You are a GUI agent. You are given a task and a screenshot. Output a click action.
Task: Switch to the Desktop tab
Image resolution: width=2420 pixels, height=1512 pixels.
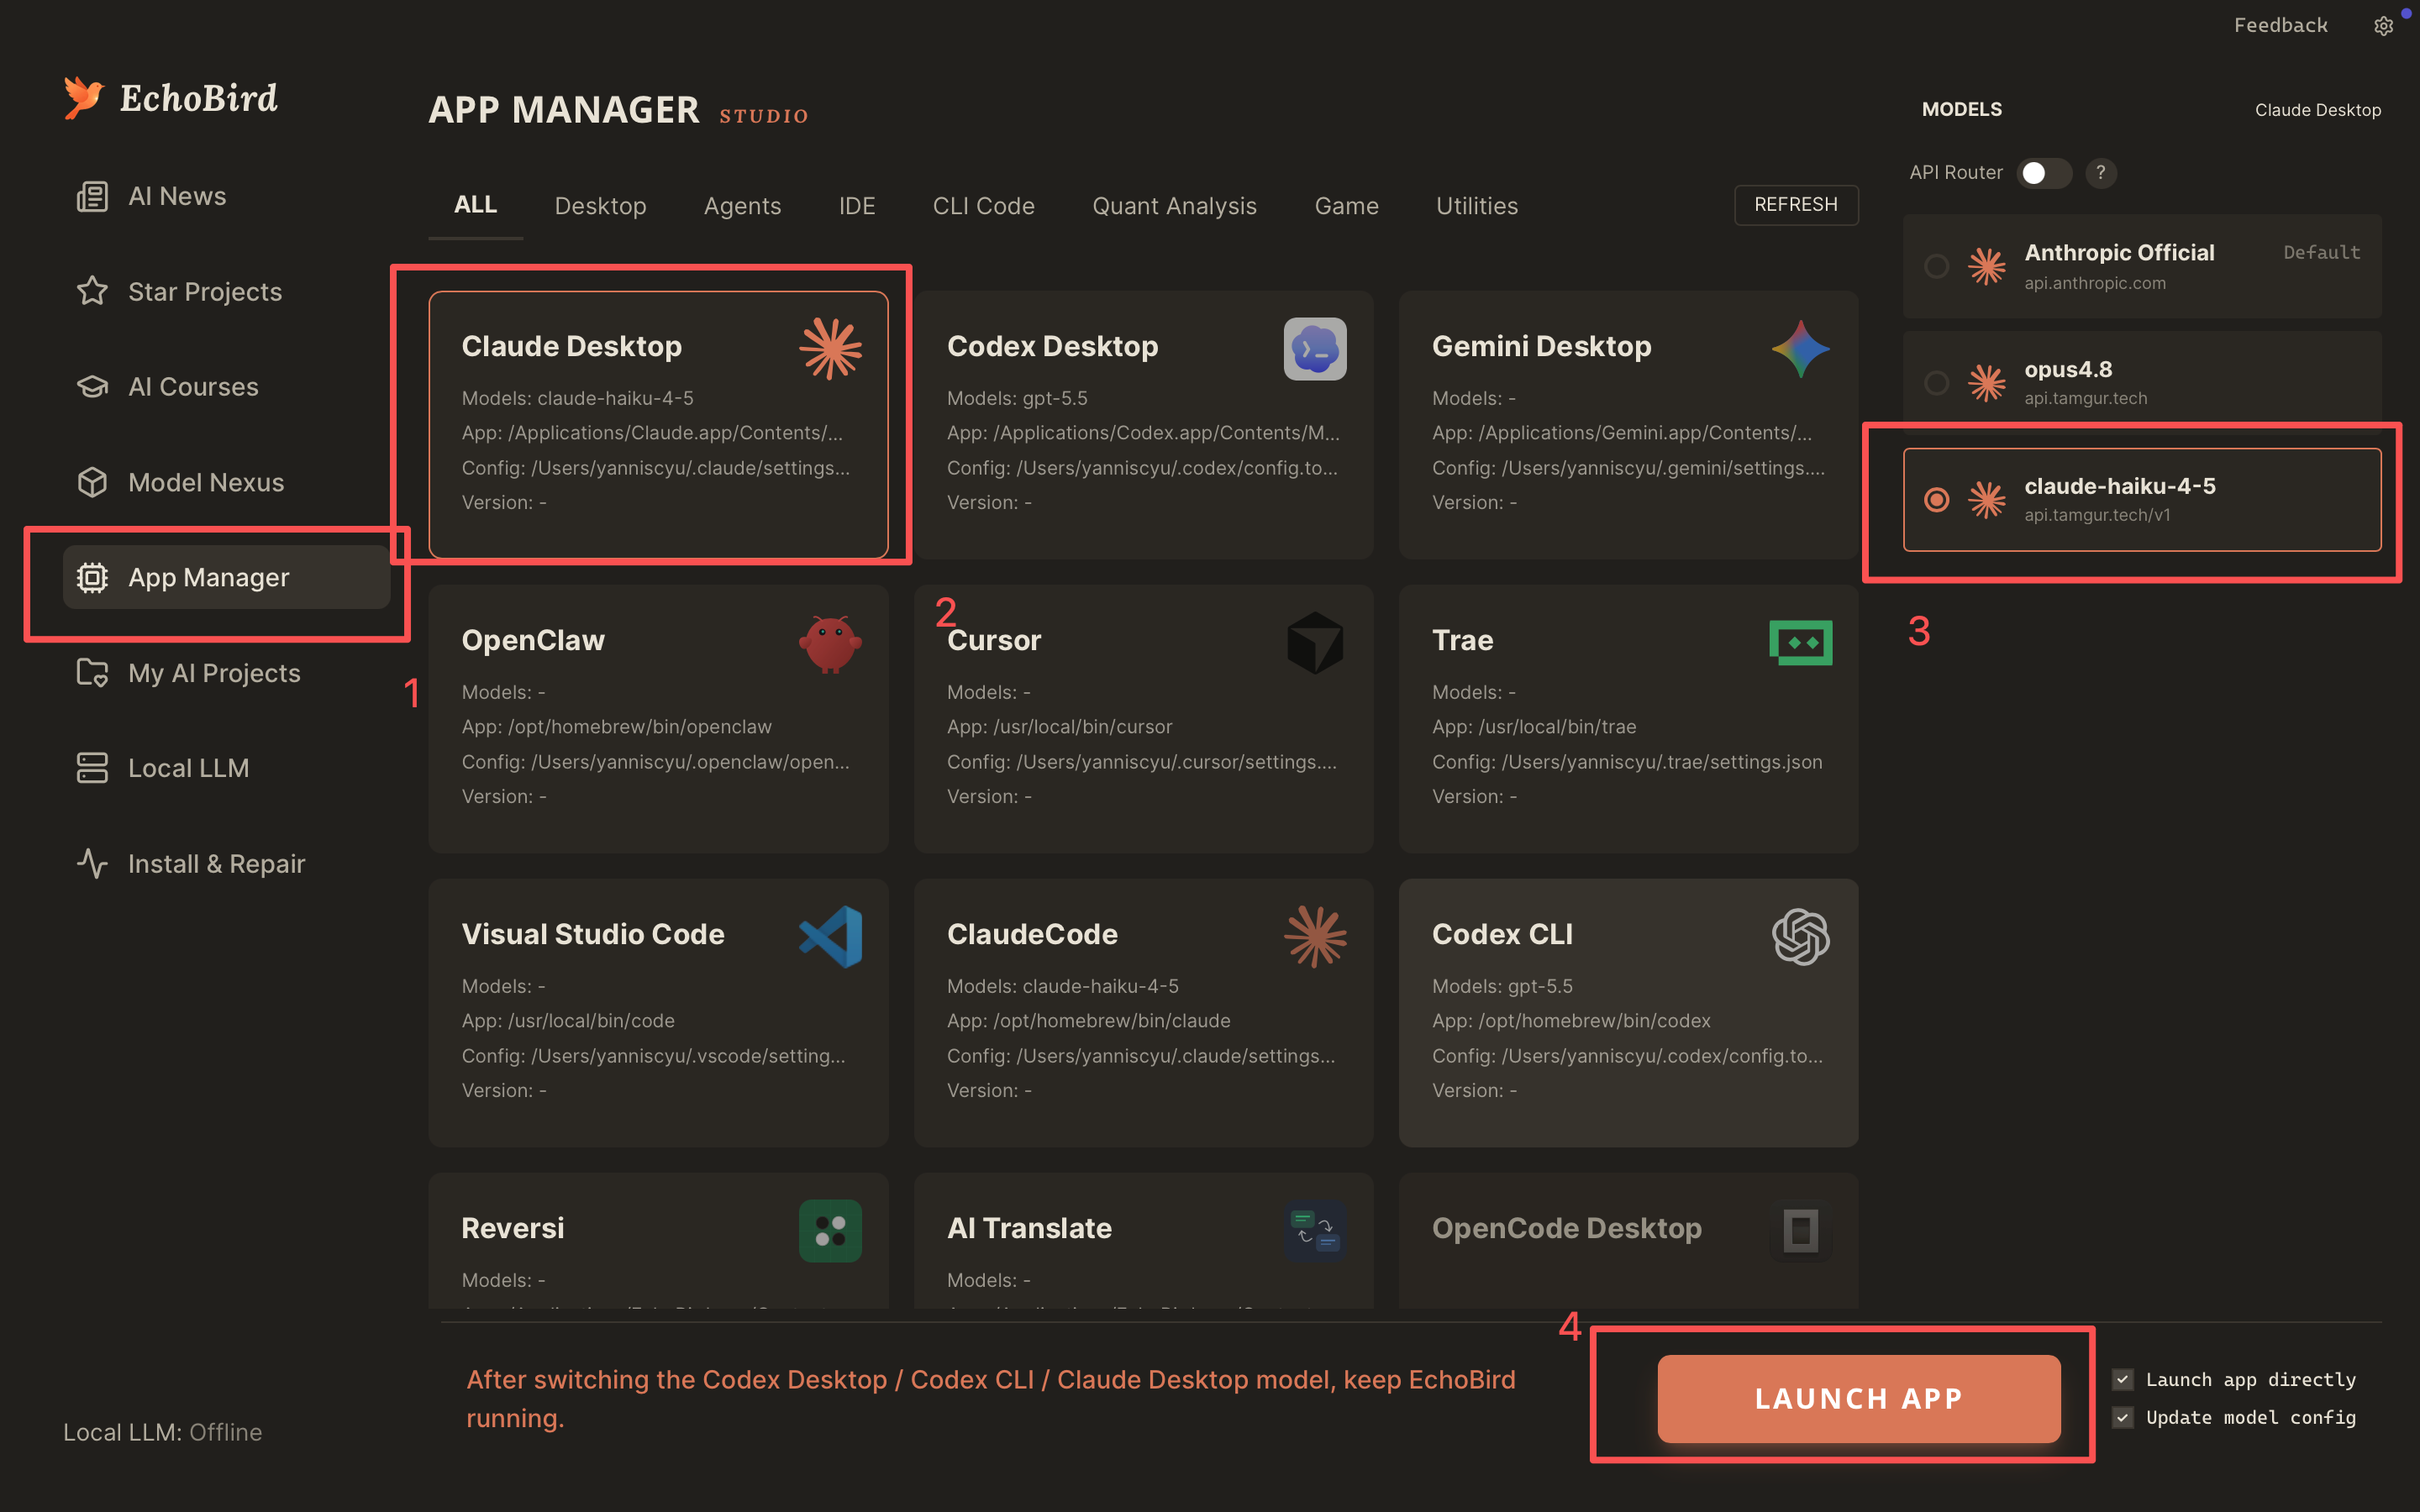point(600,206)
